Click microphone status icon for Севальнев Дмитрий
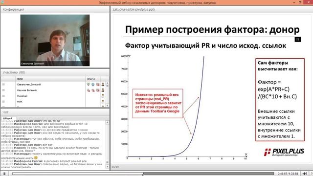This screenshot has height=176, width=313. [x=88, y=85]
